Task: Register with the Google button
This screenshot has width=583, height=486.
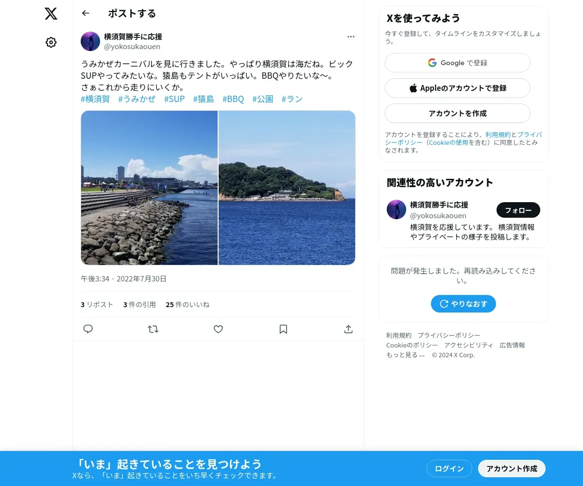Action: (458, 63)
